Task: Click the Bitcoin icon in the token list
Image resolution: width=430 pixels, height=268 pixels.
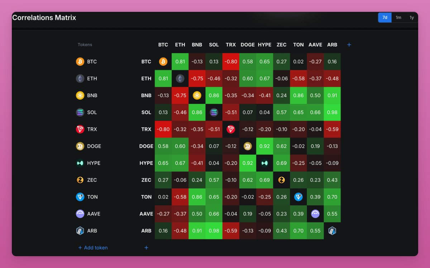Action: coord(80,62)
